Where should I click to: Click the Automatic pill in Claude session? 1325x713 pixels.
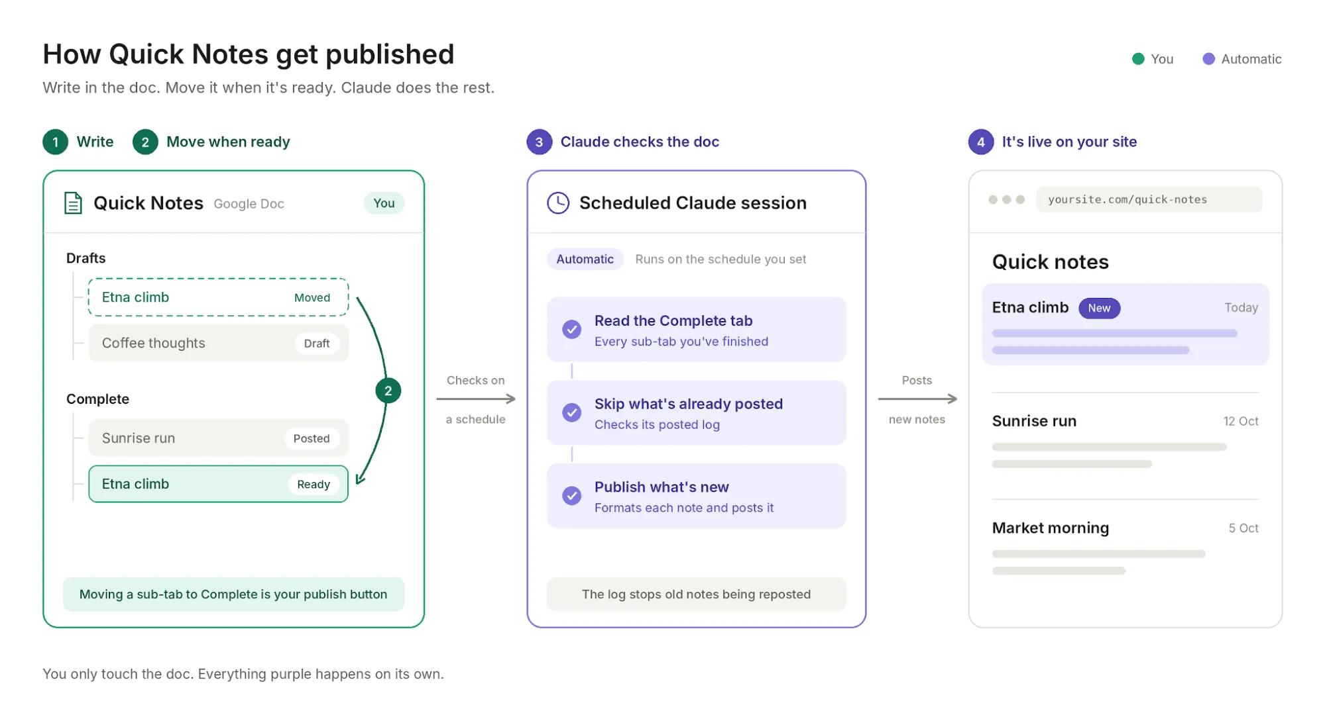pyautogui.click(x=585, y=259)
